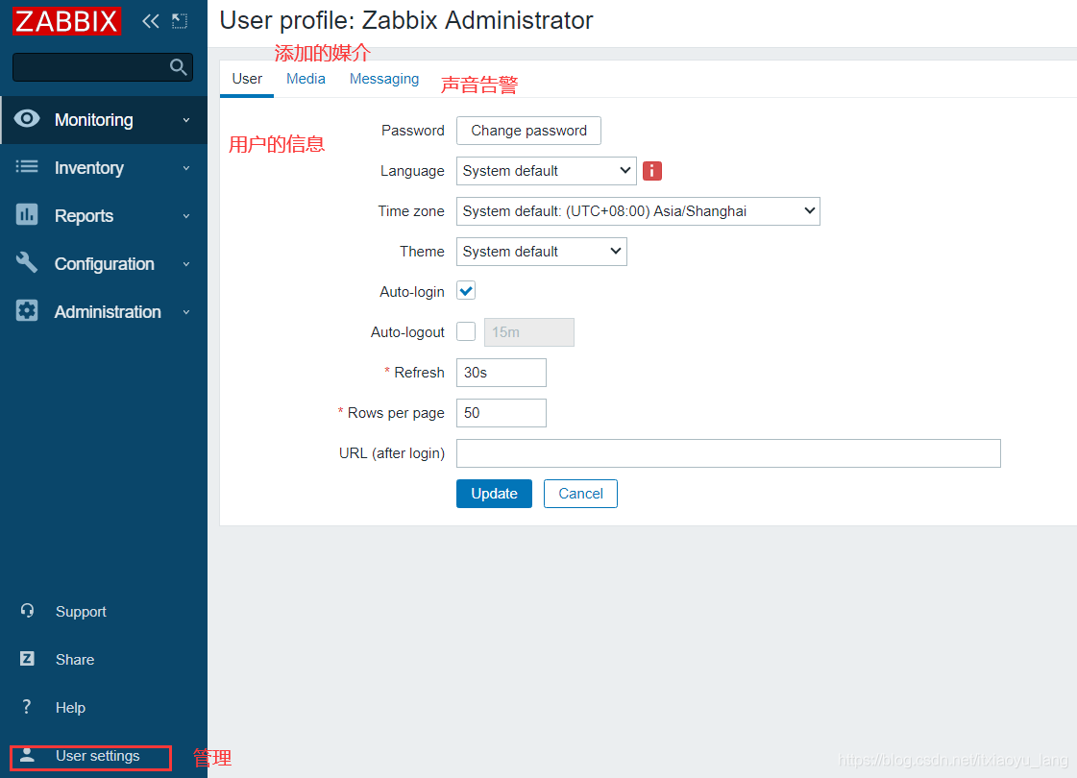
Task: Collapse the sidebar with double-chevron icon
Action: coord(151,21)
